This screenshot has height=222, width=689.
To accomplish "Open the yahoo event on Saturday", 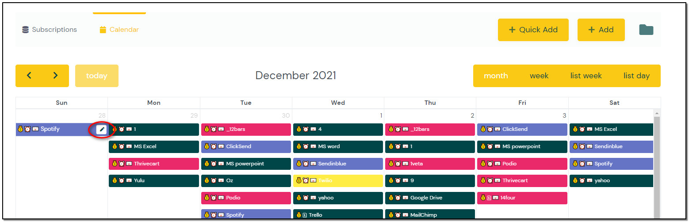I will 611,180.
